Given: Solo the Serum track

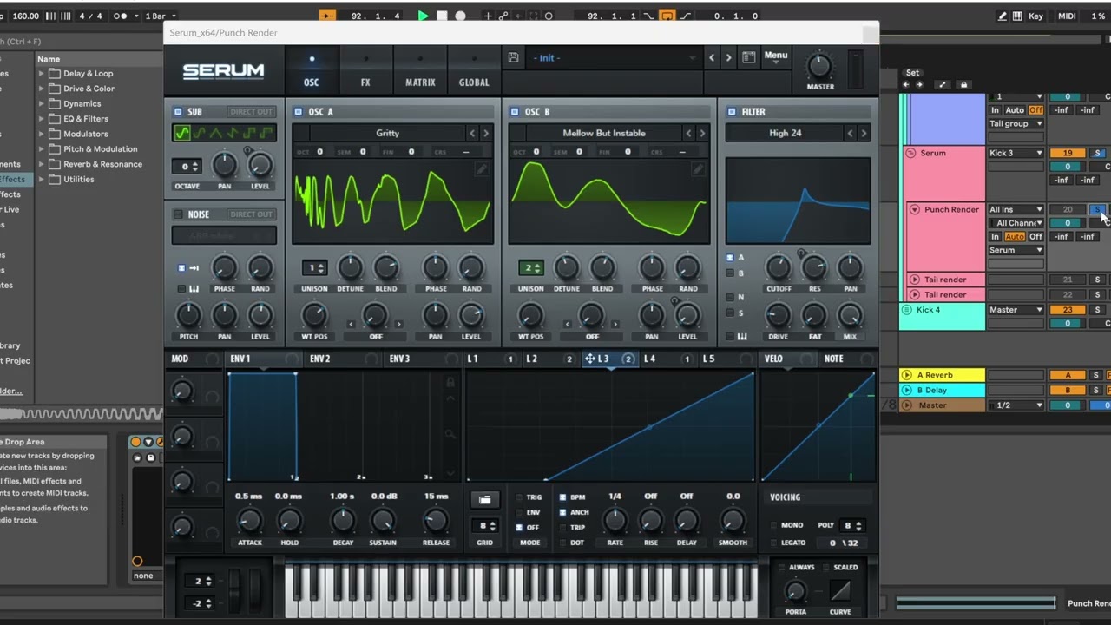Looking at the screenshot, I should [1097, 153].
